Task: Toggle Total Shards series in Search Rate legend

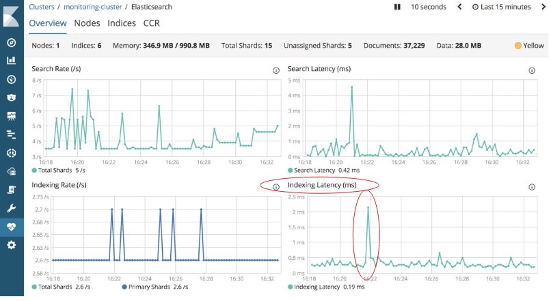Action: (x=58, y=170)
